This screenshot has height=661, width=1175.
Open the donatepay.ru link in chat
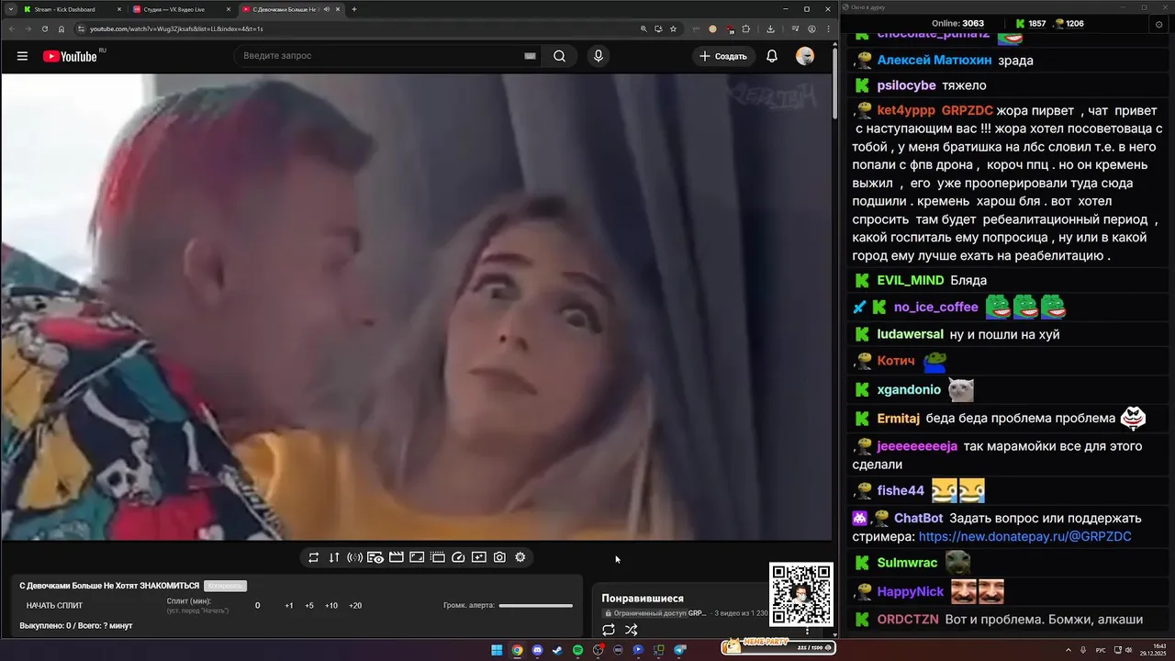(1024, 536)
